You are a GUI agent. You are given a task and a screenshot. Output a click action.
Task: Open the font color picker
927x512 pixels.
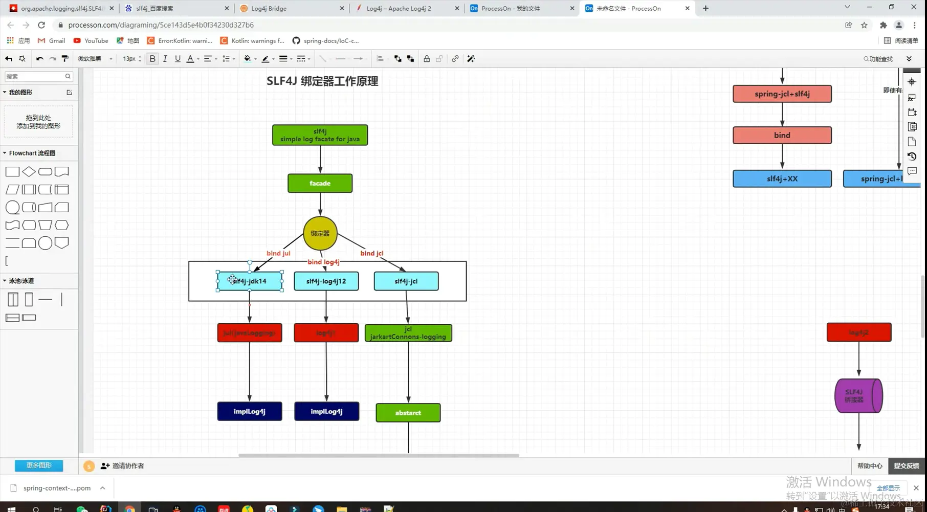(x=192, y=59)
